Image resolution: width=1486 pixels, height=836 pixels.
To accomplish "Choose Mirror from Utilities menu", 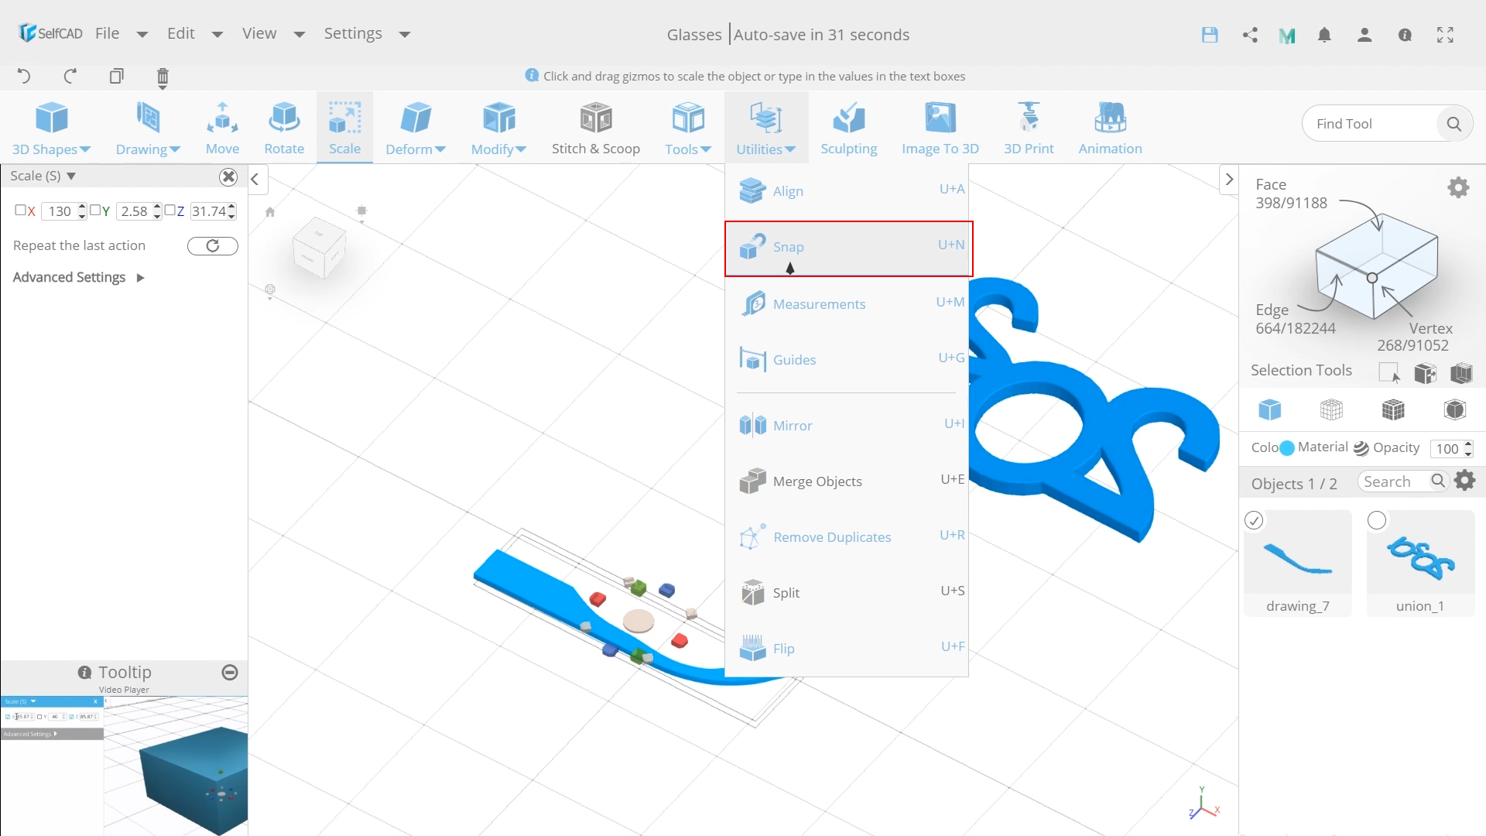I will [847, 425].
